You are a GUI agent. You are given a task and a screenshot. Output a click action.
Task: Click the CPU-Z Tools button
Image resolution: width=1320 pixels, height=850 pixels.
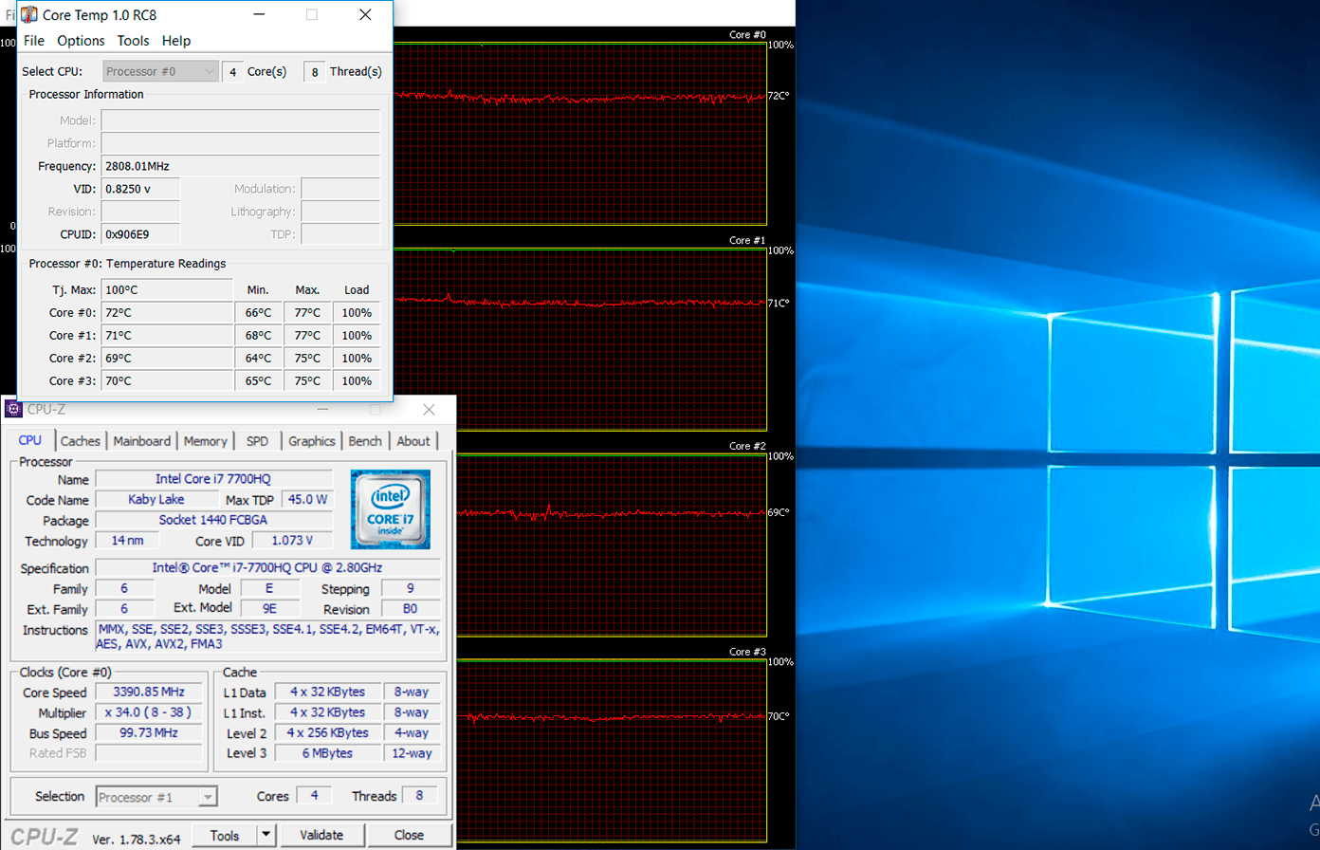225,836
